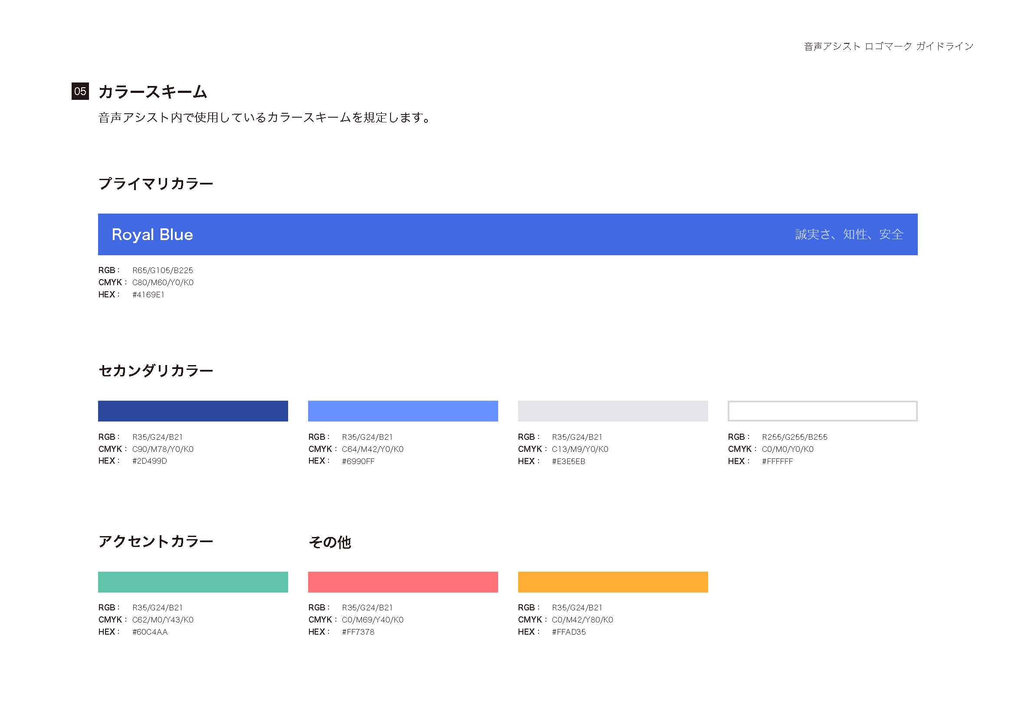The image size is (1015, 718).
Task: Click the header text 音声アシスト ロゴマーク ガイドライン
Action: (x=889, y=46)
